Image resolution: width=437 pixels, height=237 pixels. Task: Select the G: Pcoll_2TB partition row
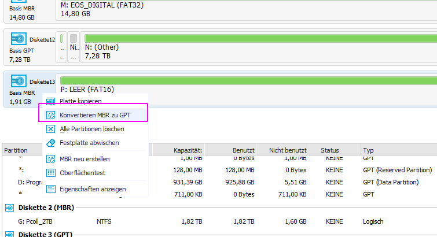pos(174,221)
